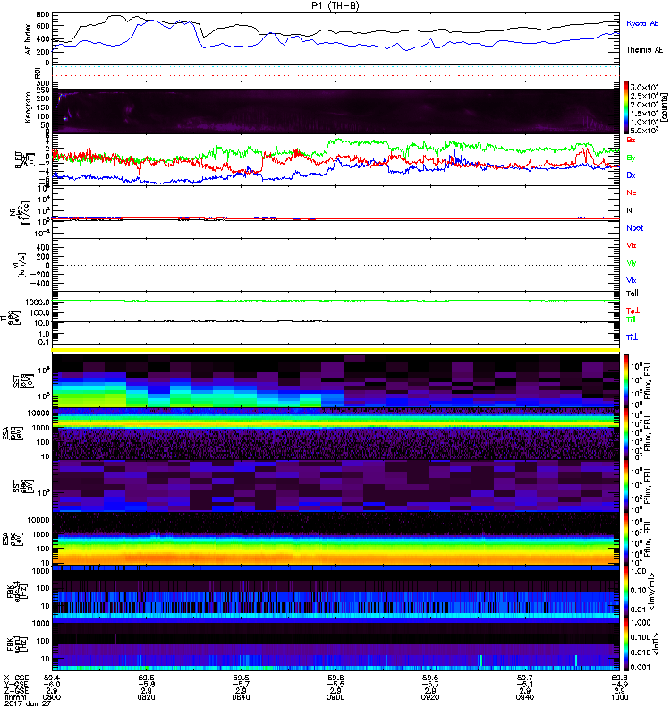Click the SST electrons Eflux color bar
The image size is (671, 716).
(625, 486)
